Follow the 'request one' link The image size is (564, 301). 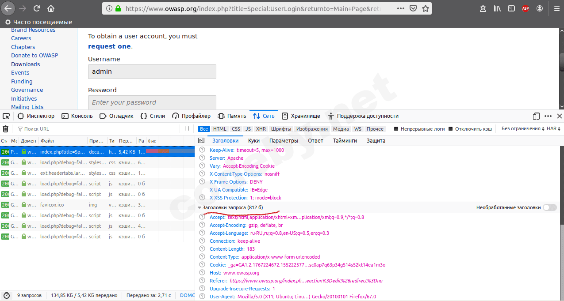click(x=109, y=46)
